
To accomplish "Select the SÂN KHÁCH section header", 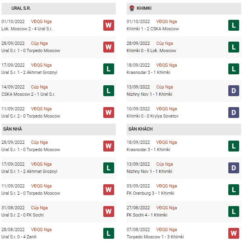I will (184, 129).
